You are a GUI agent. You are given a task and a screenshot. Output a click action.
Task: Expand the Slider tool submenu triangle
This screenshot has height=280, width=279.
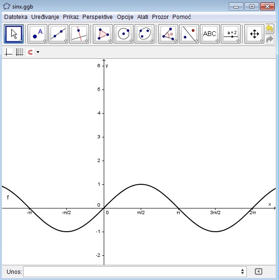(x=238, y=41)
